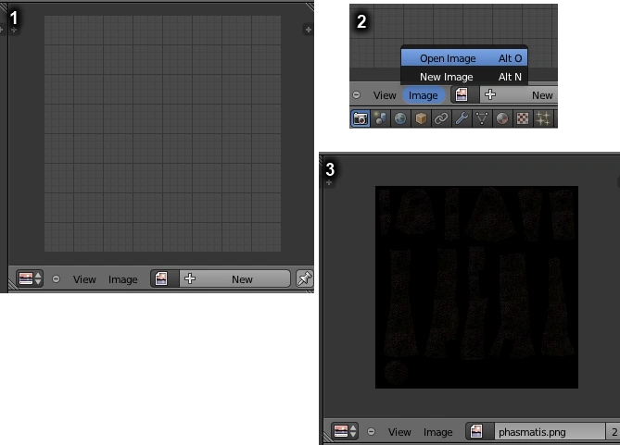
Task: Open editor type selector in empty grid editor
Action: point(30,278)
